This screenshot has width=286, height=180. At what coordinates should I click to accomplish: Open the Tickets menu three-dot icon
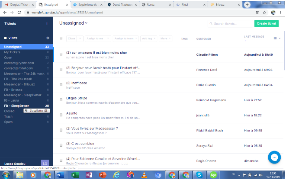pos(47,24)
